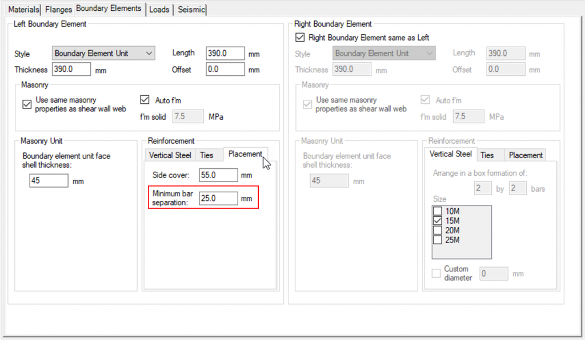Select the Loads tab
The image size is (585, 340).
pos(159,10)
